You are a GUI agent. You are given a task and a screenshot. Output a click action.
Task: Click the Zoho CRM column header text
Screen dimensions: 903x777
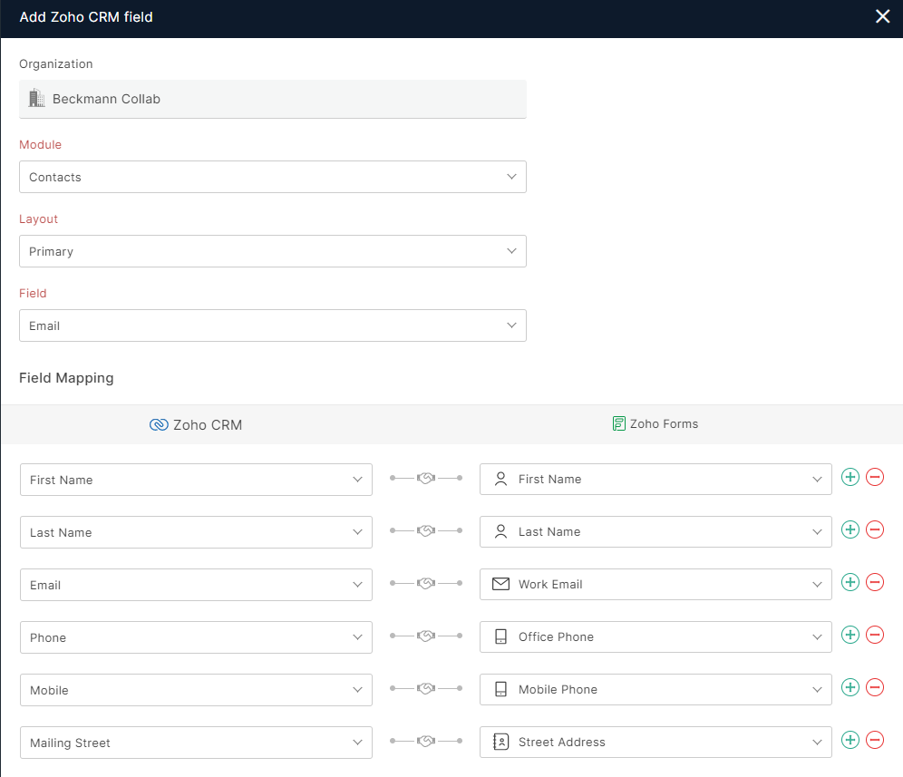click(x=208, y=425)
